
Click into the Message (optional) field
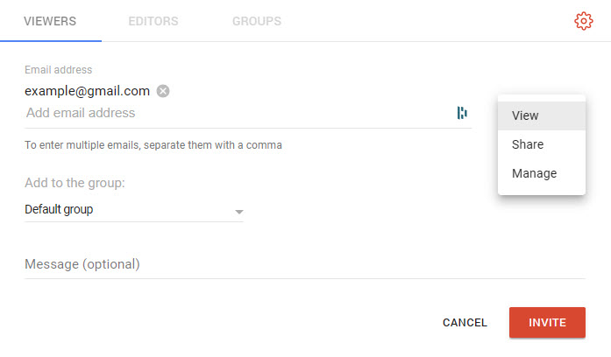tap(303, 264)
